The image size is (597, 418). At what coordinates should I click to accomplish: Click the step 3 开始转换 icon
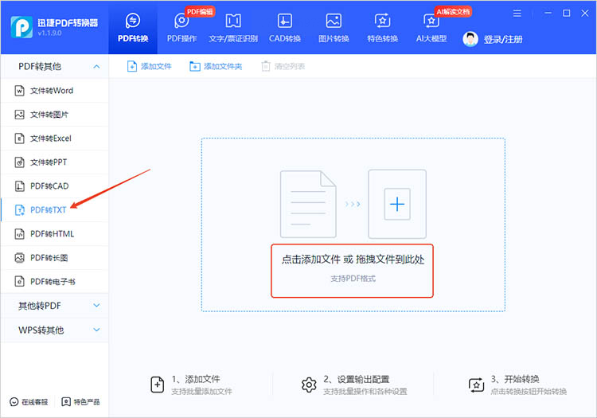(476, 385)
